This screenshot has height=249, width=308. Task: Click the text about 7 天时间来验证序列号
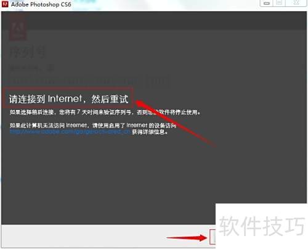(105, 112)
